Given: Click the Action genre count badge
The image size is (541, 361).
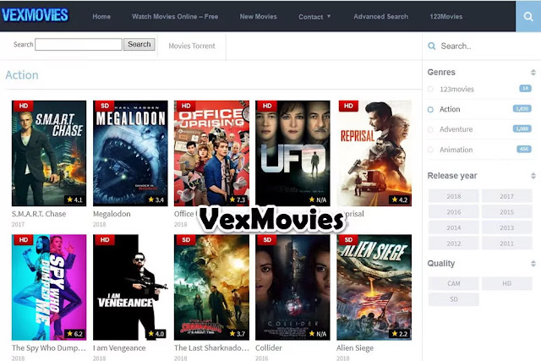Looking at the screenshot, I should coord(522,109).
